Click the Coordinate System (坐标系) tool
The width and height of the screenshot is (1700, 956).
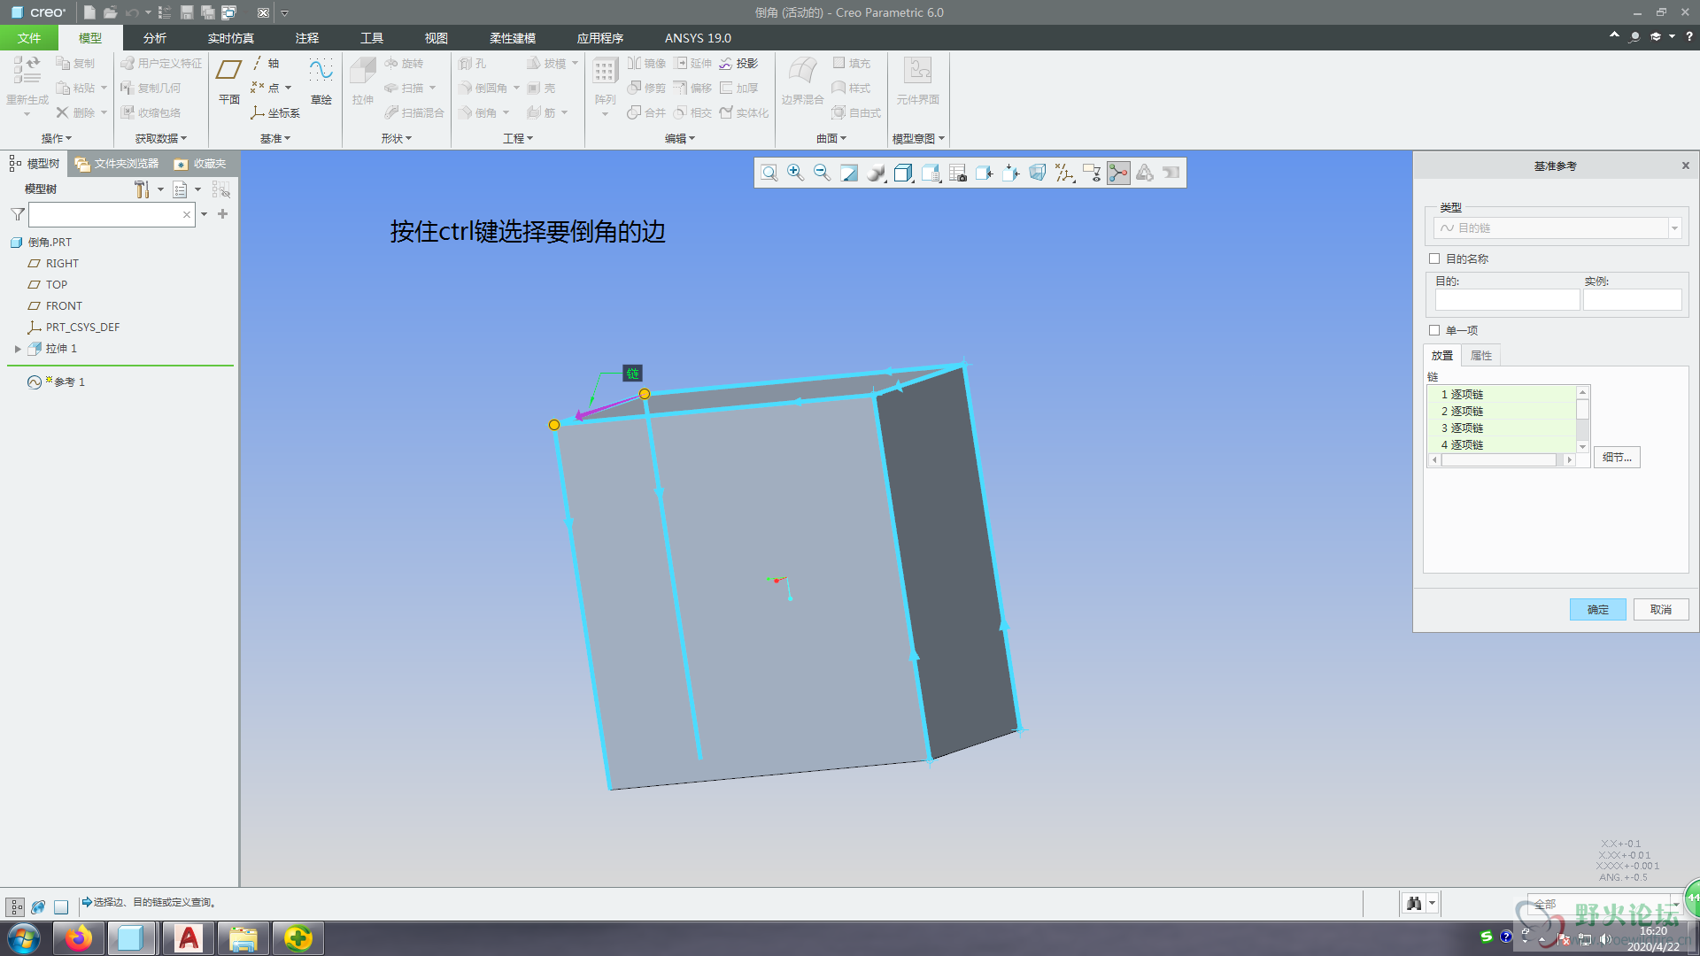[275, 113]
